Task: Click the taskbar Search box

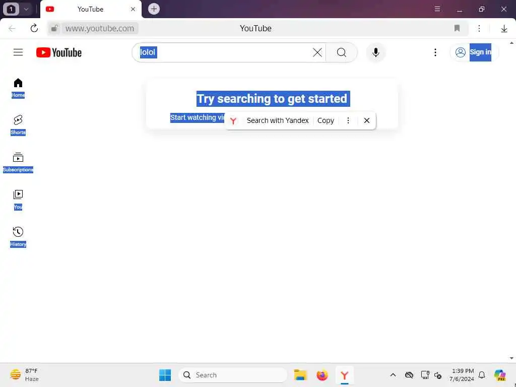Action: 233,375
